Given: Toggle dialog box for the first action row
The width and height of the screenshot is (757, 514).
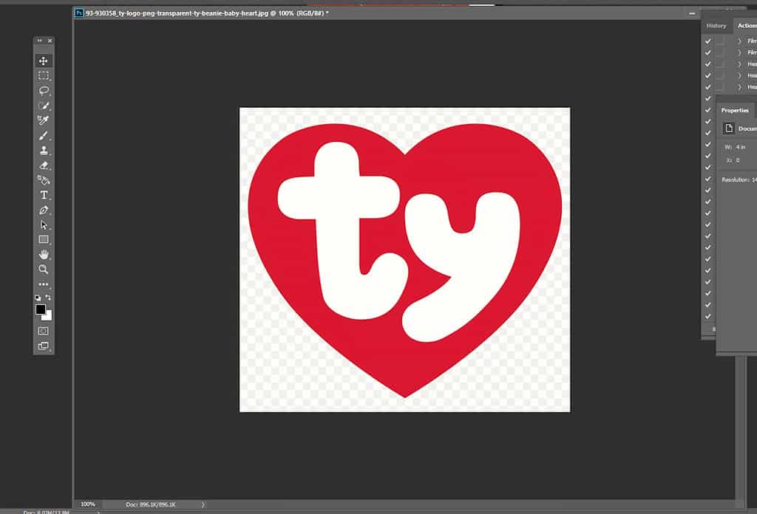Looking at the screenshot, I should point(719,41).
